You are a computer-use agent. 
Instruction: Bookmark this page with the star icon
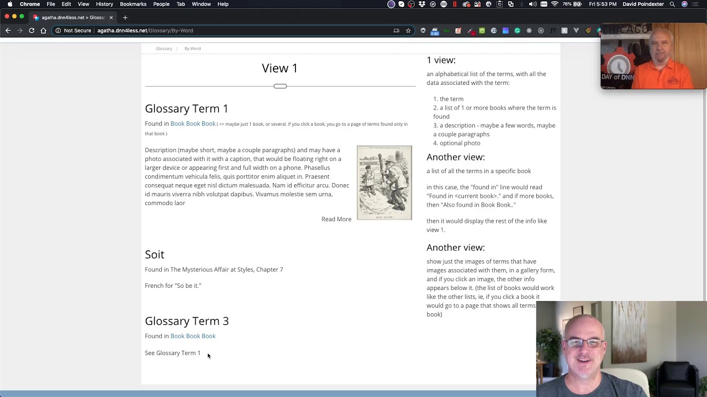(x=408, y=30)
